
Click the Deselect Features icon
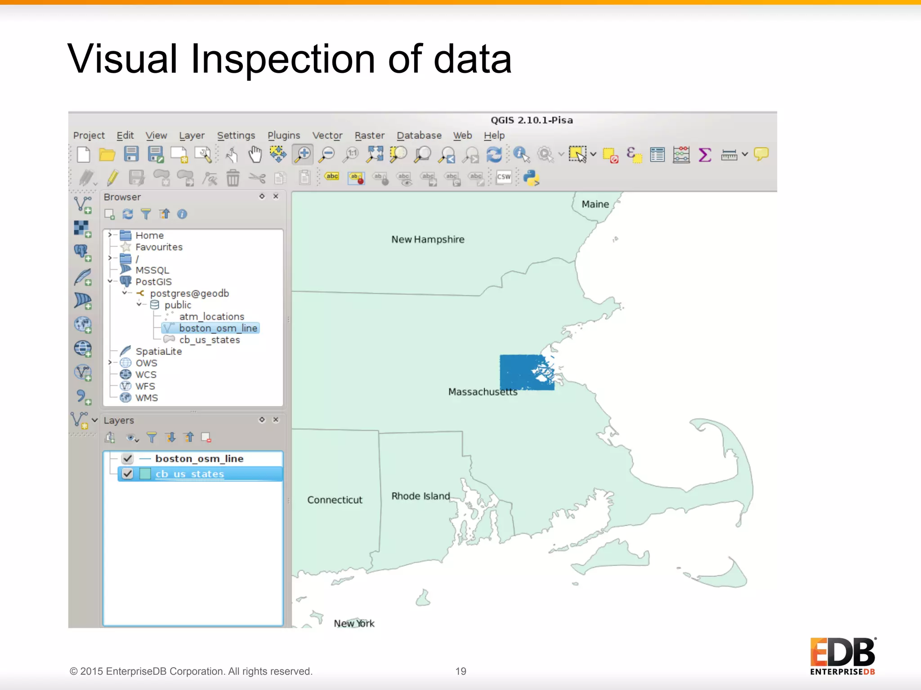click(610, 155)
